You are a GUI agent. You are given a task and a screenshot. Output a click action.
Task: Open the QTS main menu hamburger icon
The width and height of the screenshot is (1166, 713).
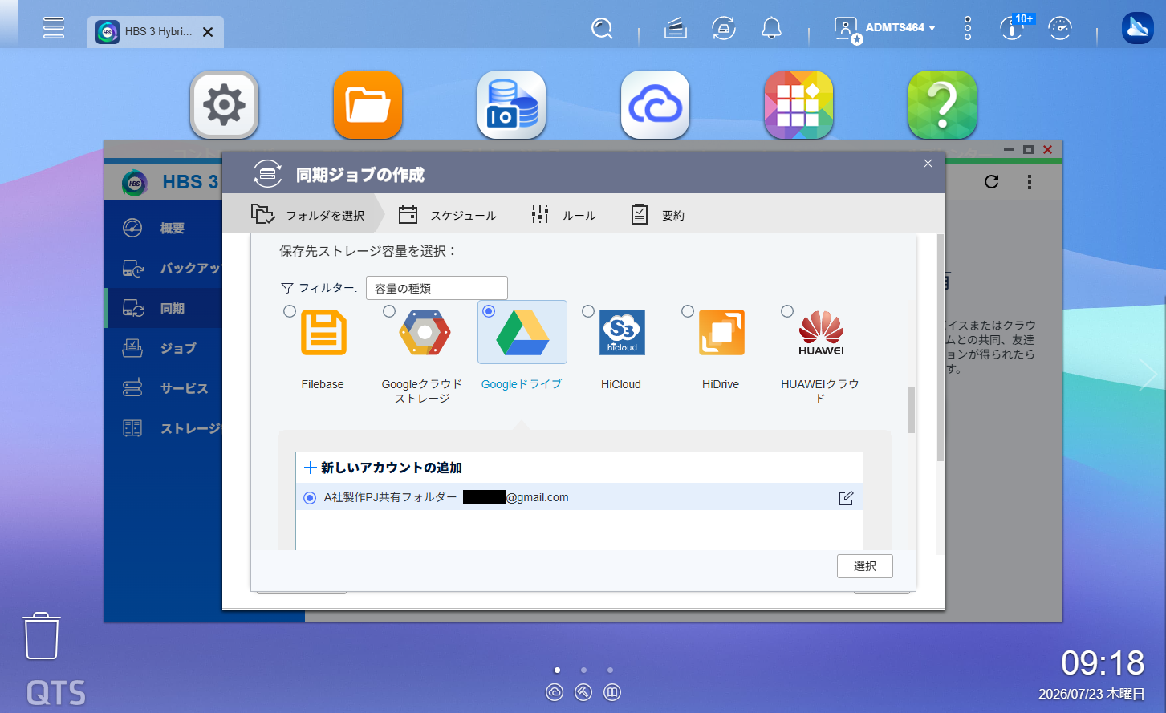pyautogui.click(x=54, y=27)
